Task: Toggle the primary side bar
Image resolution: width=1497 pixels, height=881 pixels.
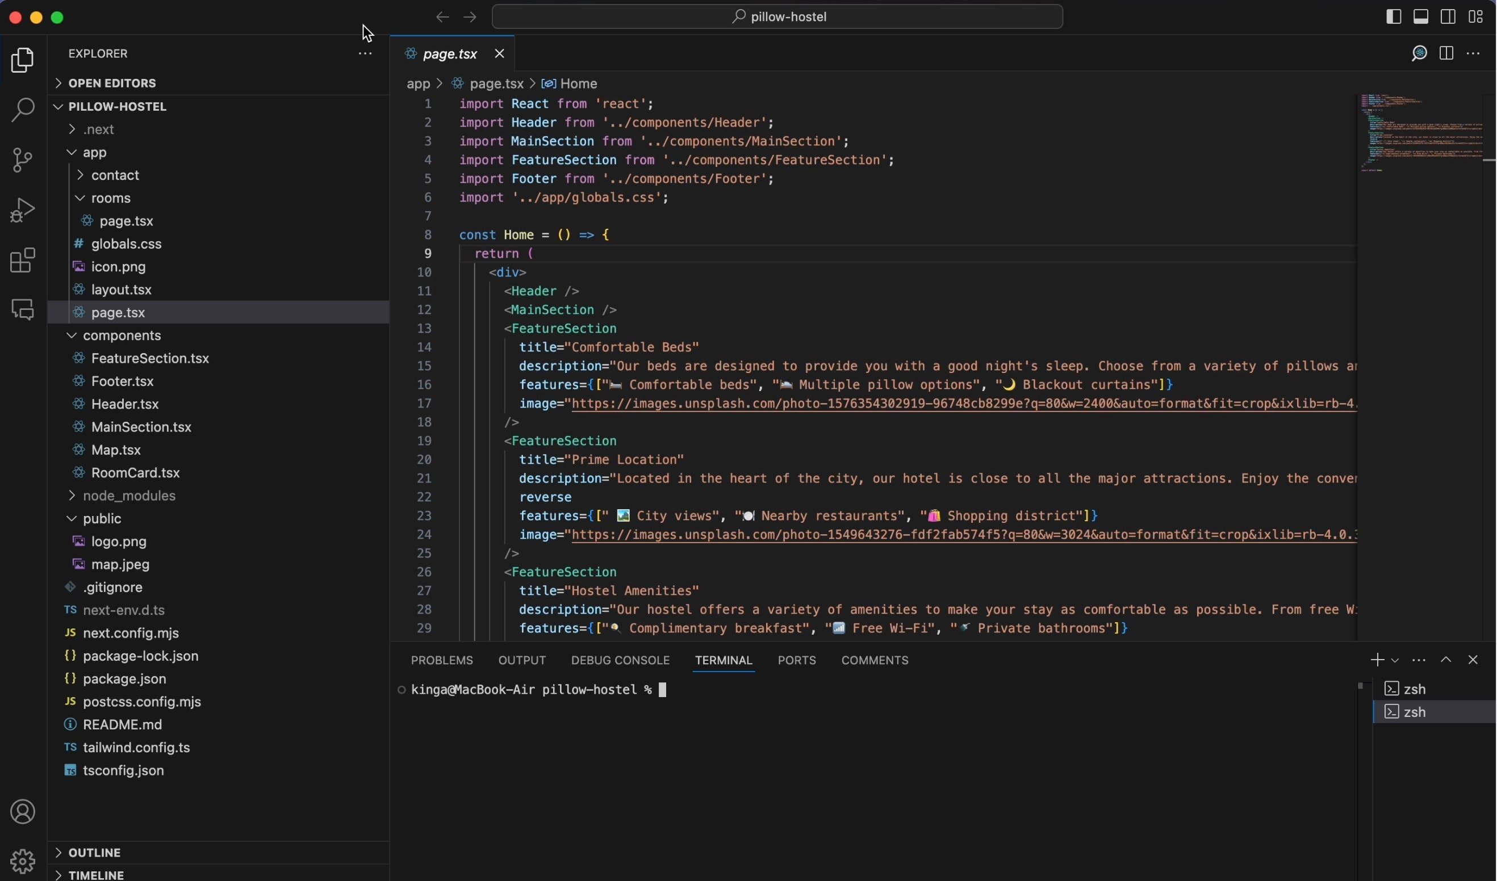Action: [x=1393, y=16]
